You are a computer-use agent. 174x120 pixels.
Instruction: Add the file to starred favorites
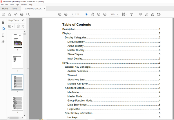(x=10, y=14)
